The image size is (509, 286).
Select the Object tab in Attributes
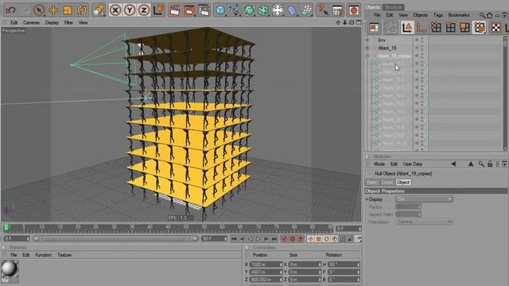pyautogui.click(x=403, y=183)
